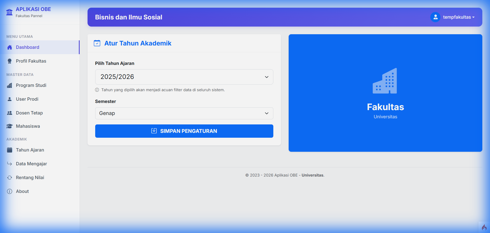Screen dimensions: 490x233
Task: Go to User Prodi menu item
Action: [27, 99]
